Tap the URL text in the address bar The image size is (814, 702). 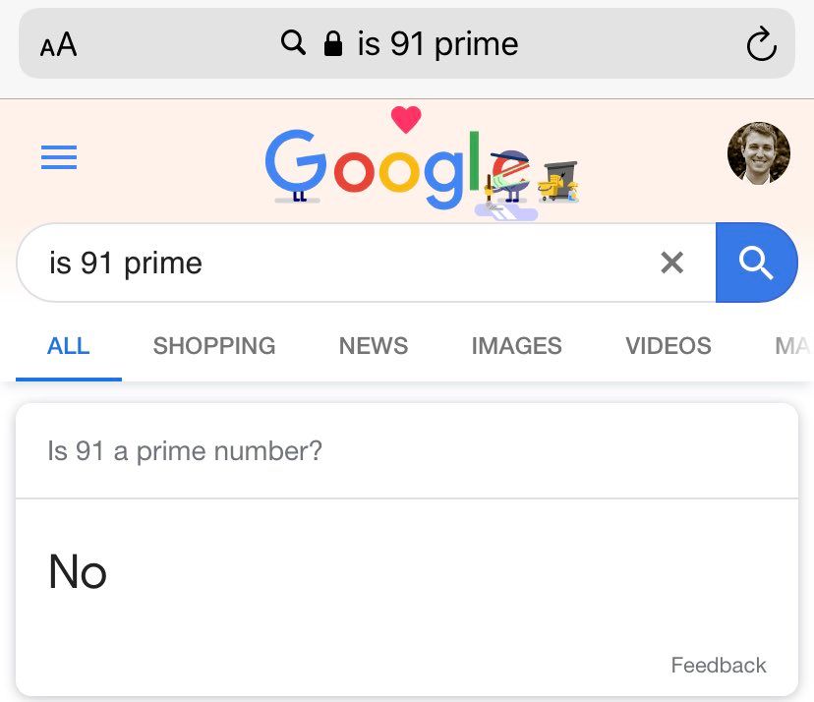pos(437,44)
